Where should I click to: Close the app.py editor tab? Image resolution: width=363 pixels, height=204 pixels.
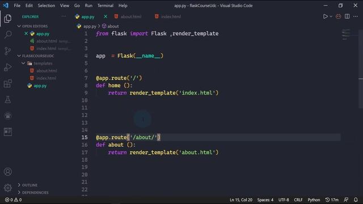click(105, 16)
